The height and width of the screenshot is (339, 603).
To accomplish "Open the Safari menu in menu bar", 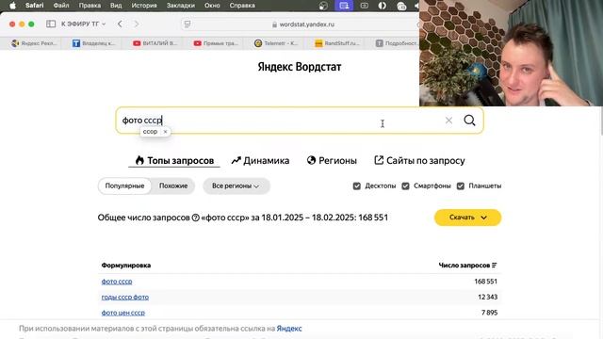I will pyautogui.click(x=34, y=6).
